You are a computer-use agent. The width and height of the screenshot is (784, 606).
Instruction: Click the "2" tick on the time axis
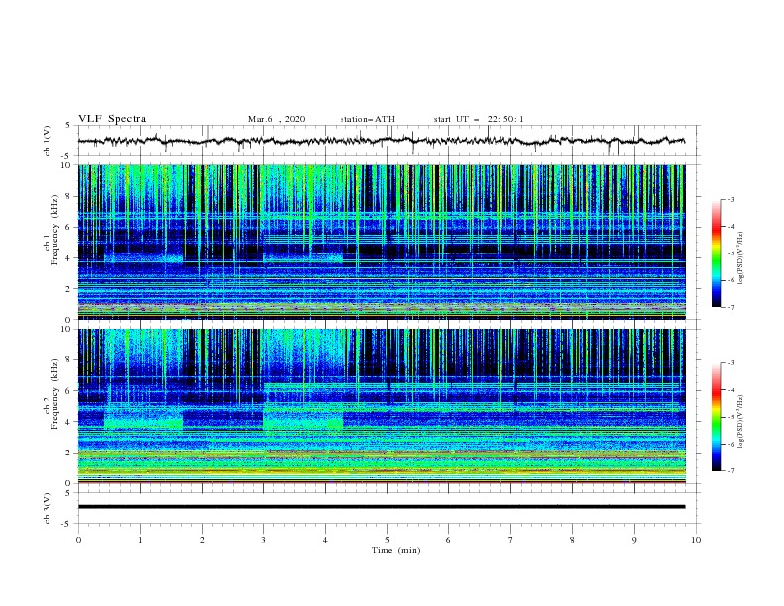click(x=202, y=540)
